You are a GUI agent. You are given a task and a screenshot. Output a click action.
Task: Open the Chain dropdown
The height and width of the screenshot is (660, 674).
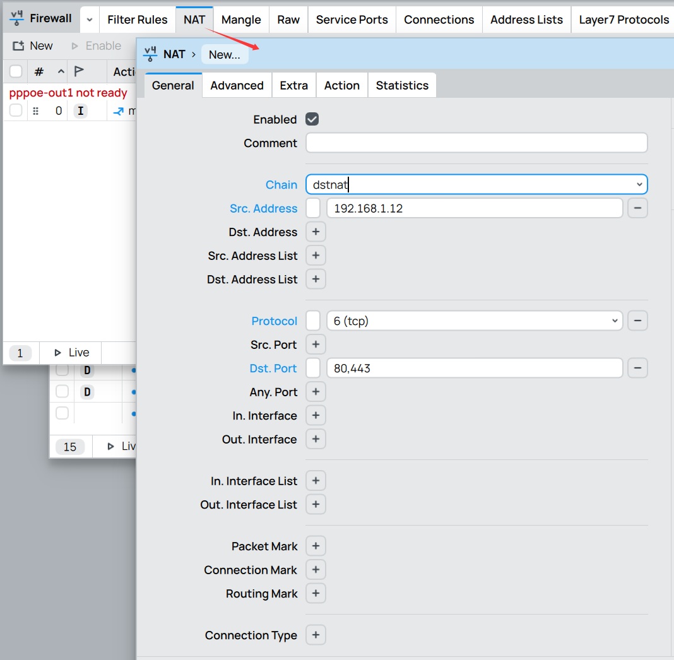tap(639, 184)
